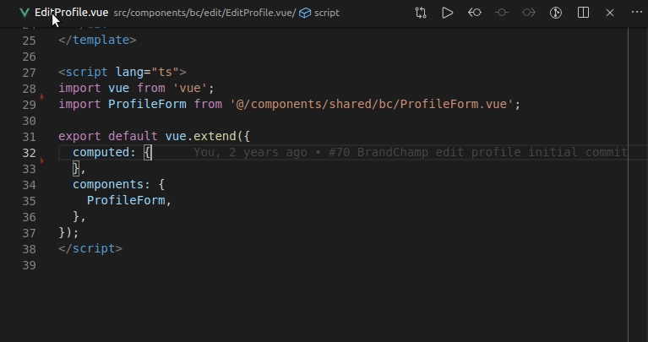Click the red gutter marker near line 28
Screen dimensions: 648x342
[41, 96]
